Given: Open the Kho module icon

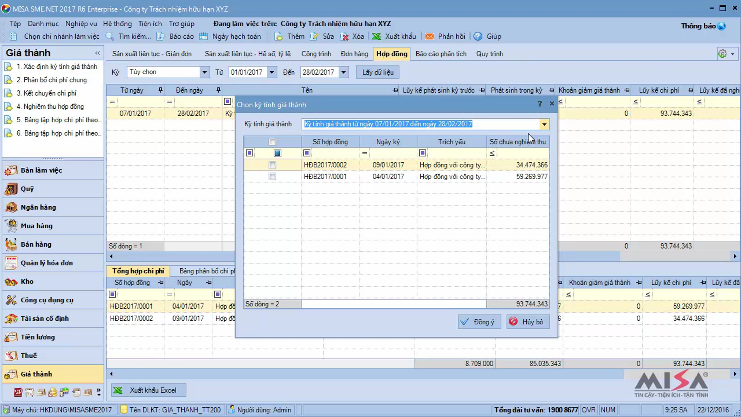Looking at the screenshot, I should coord(11,281).
